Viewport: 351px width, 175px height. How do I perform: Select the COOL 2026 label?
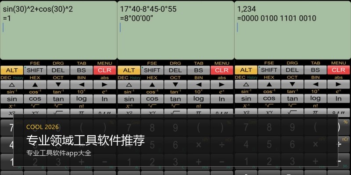tap(43, 127)
